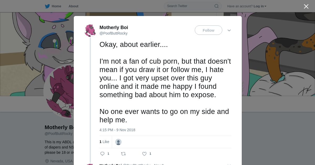
Task: Click the large profile picture in background
Action: point(59,90)
